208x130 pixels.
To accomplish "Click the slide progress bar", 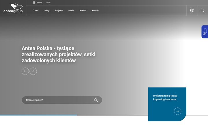I will pos(104,115).
